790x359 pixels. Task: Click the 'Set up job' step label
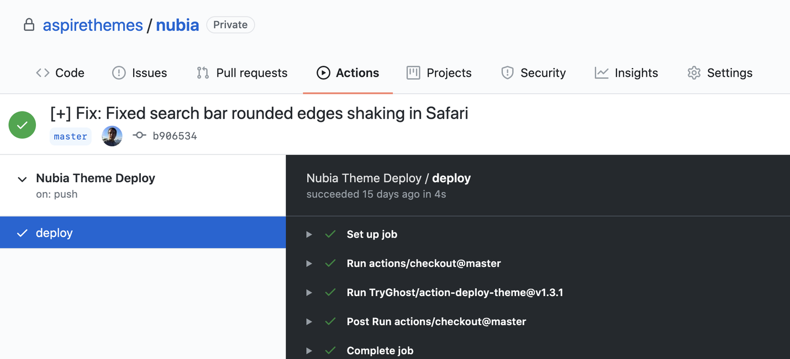(372, 234)
